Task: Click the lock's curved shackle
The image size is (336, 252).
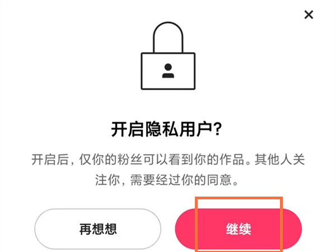Action: (x=168, y=37)
